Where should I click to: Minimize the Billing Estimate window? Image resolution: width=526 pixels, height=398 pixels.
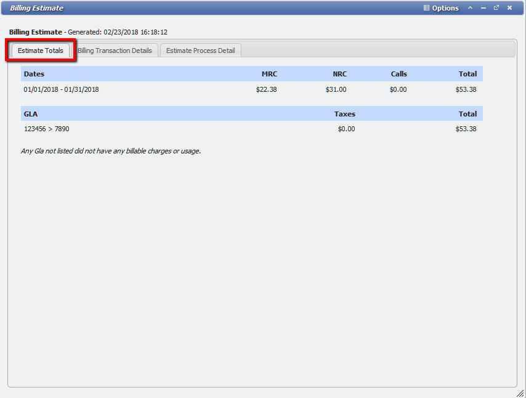[483, 8]
